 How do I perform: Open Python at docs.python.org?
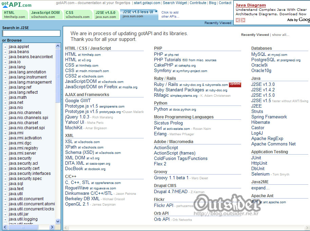tap(175, 109)
